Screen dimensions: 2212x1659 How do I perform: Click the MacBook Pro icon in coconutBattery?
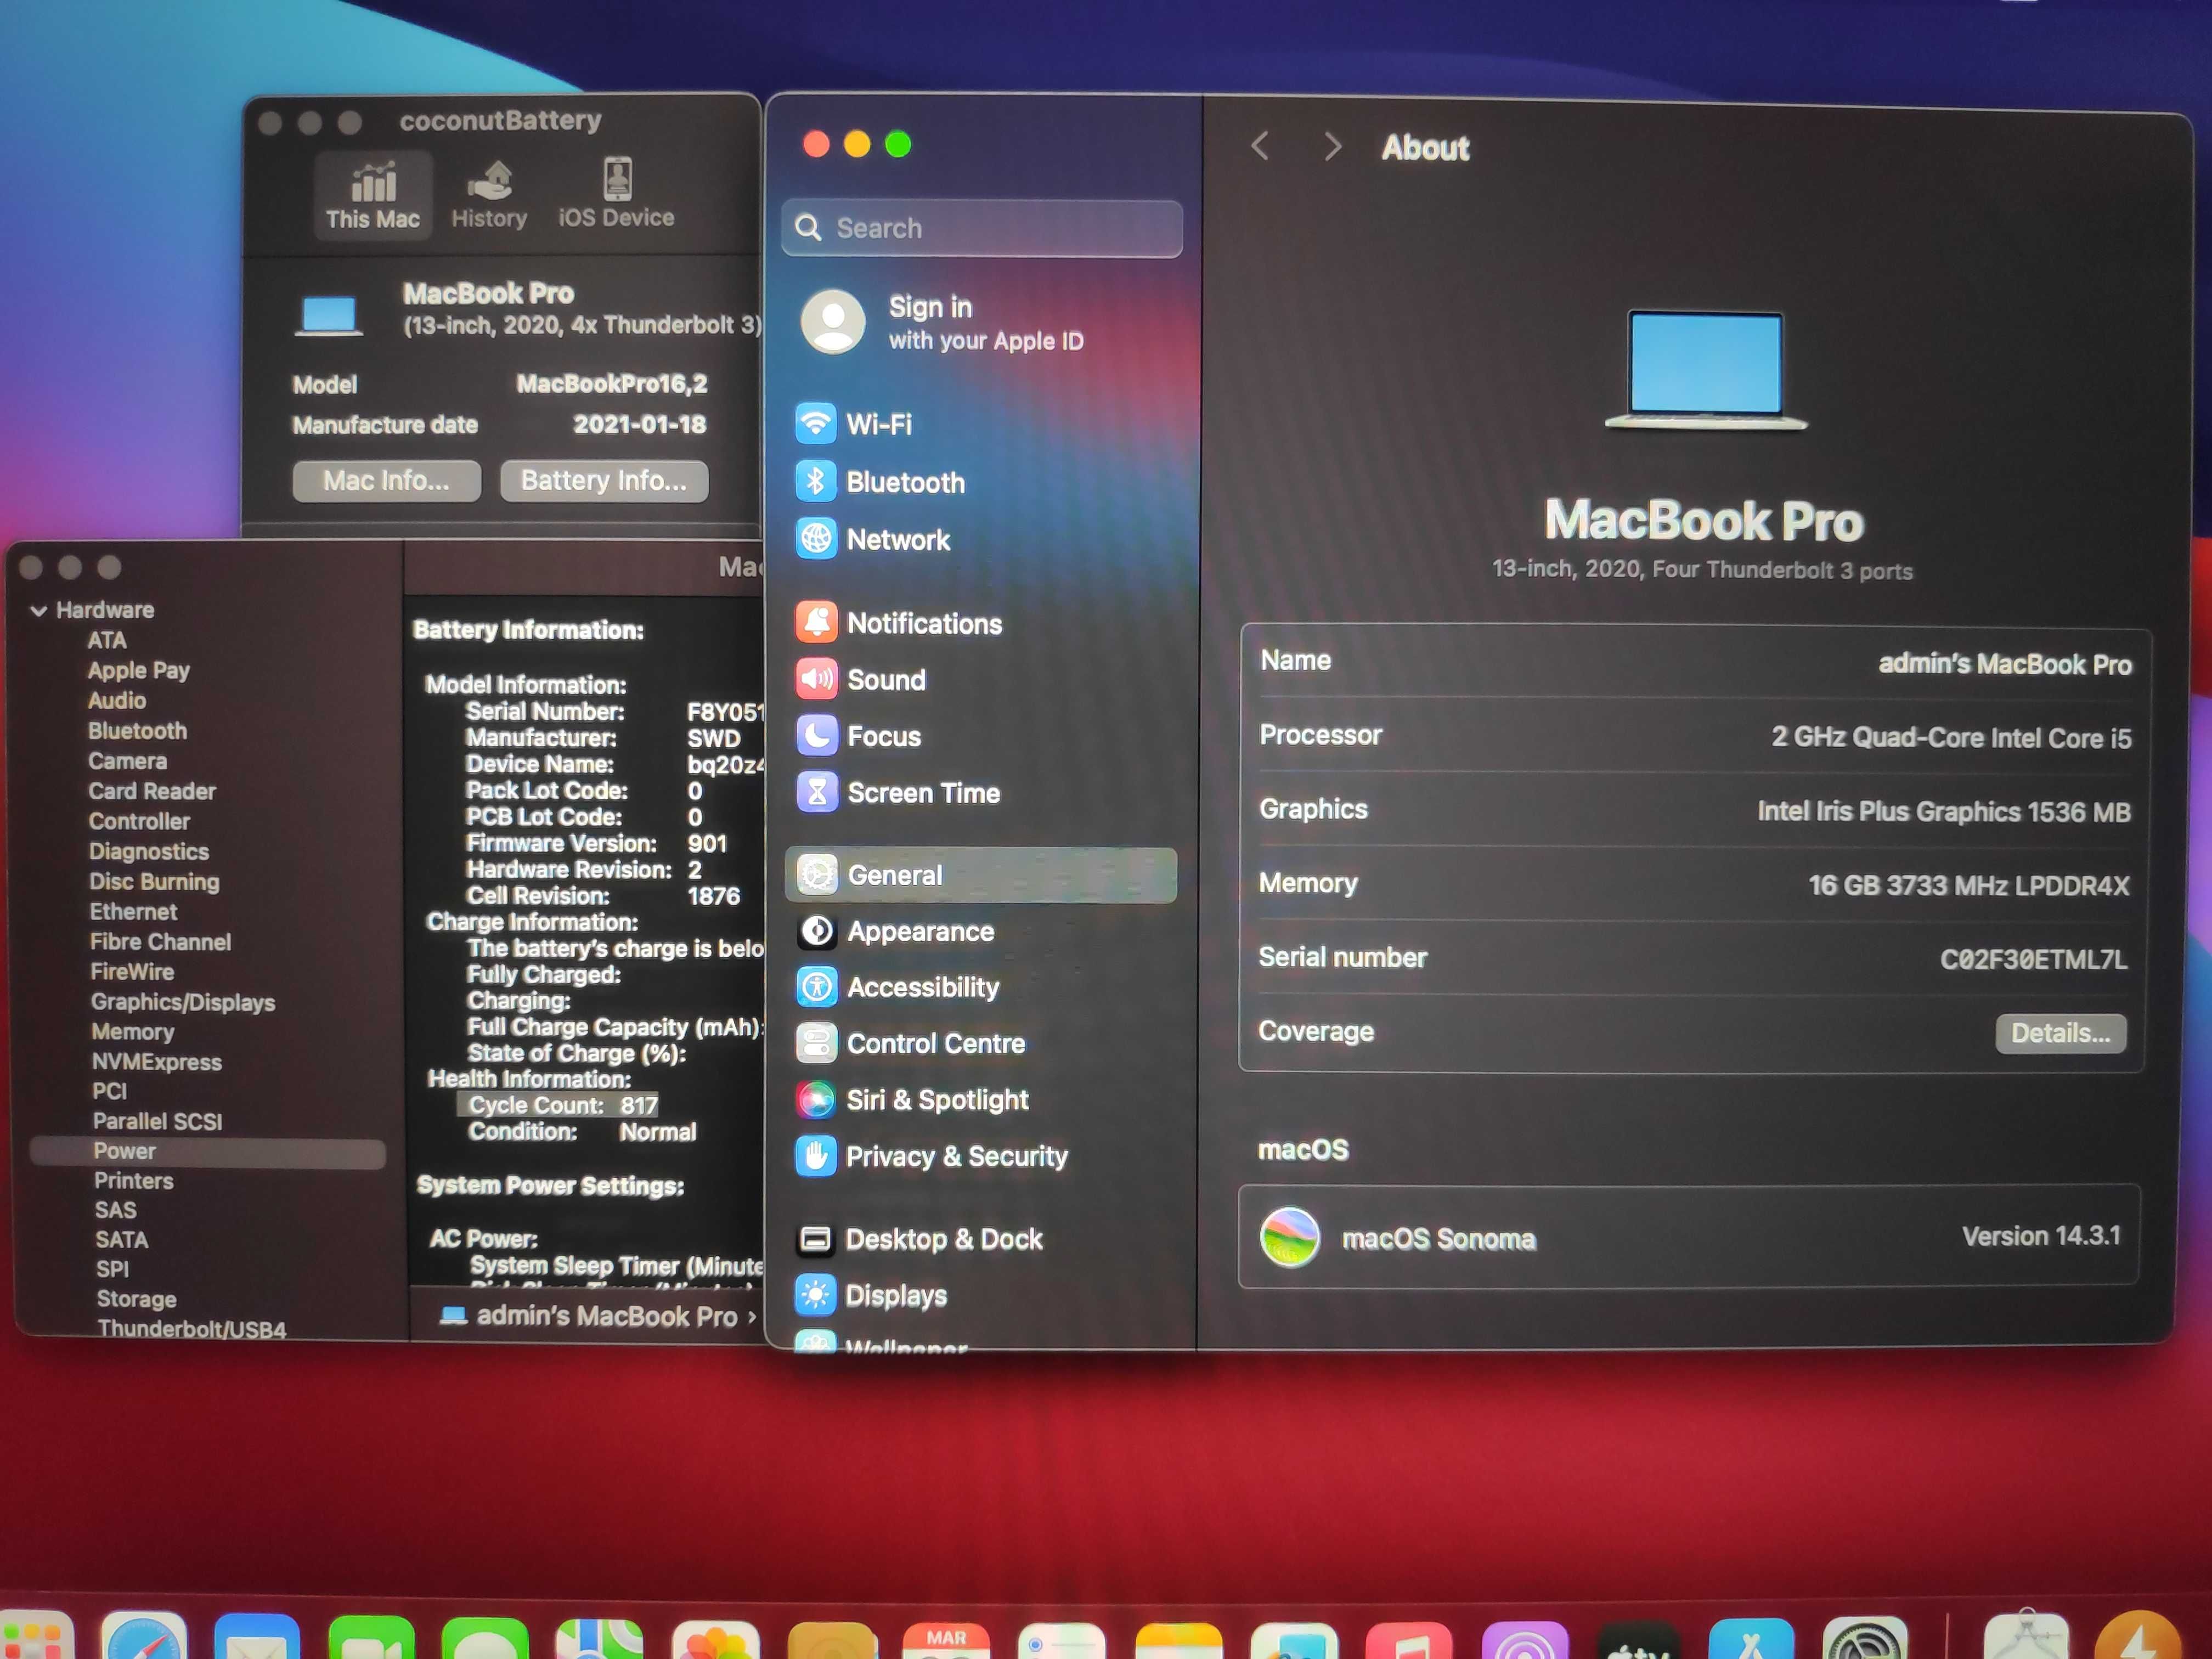pyautogui.click(x=328, y=316)
